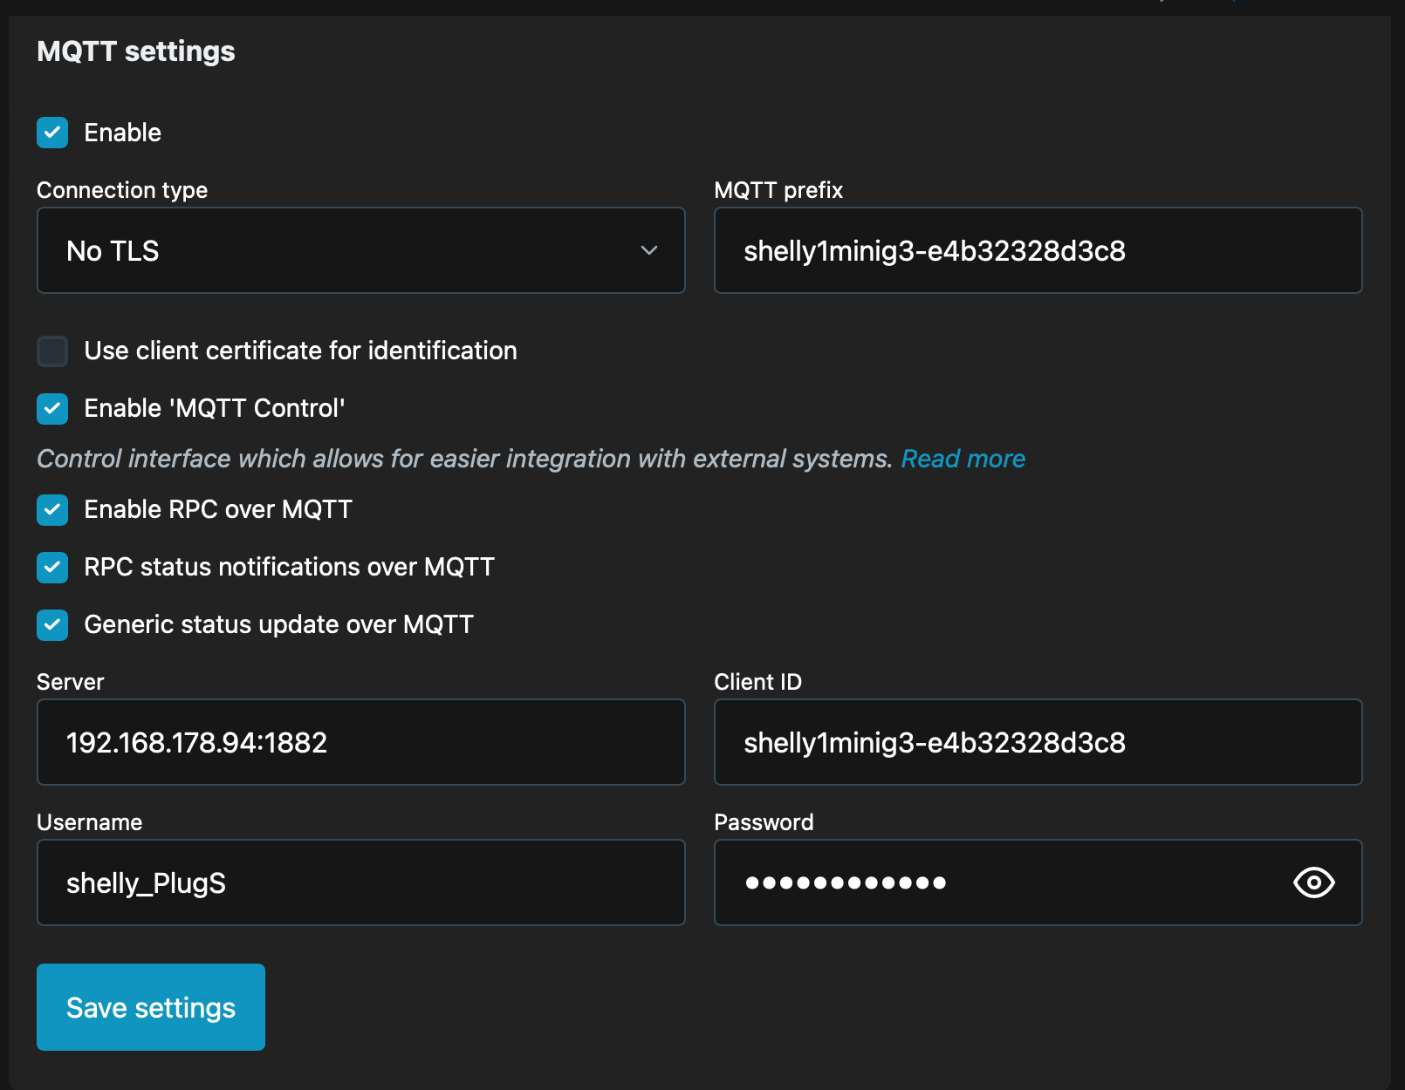Toggle the Enable 'MQTT Control' checkbox
Image resolution: width=1405 pixels, height=1090 pixels.
tap(52, 409)
